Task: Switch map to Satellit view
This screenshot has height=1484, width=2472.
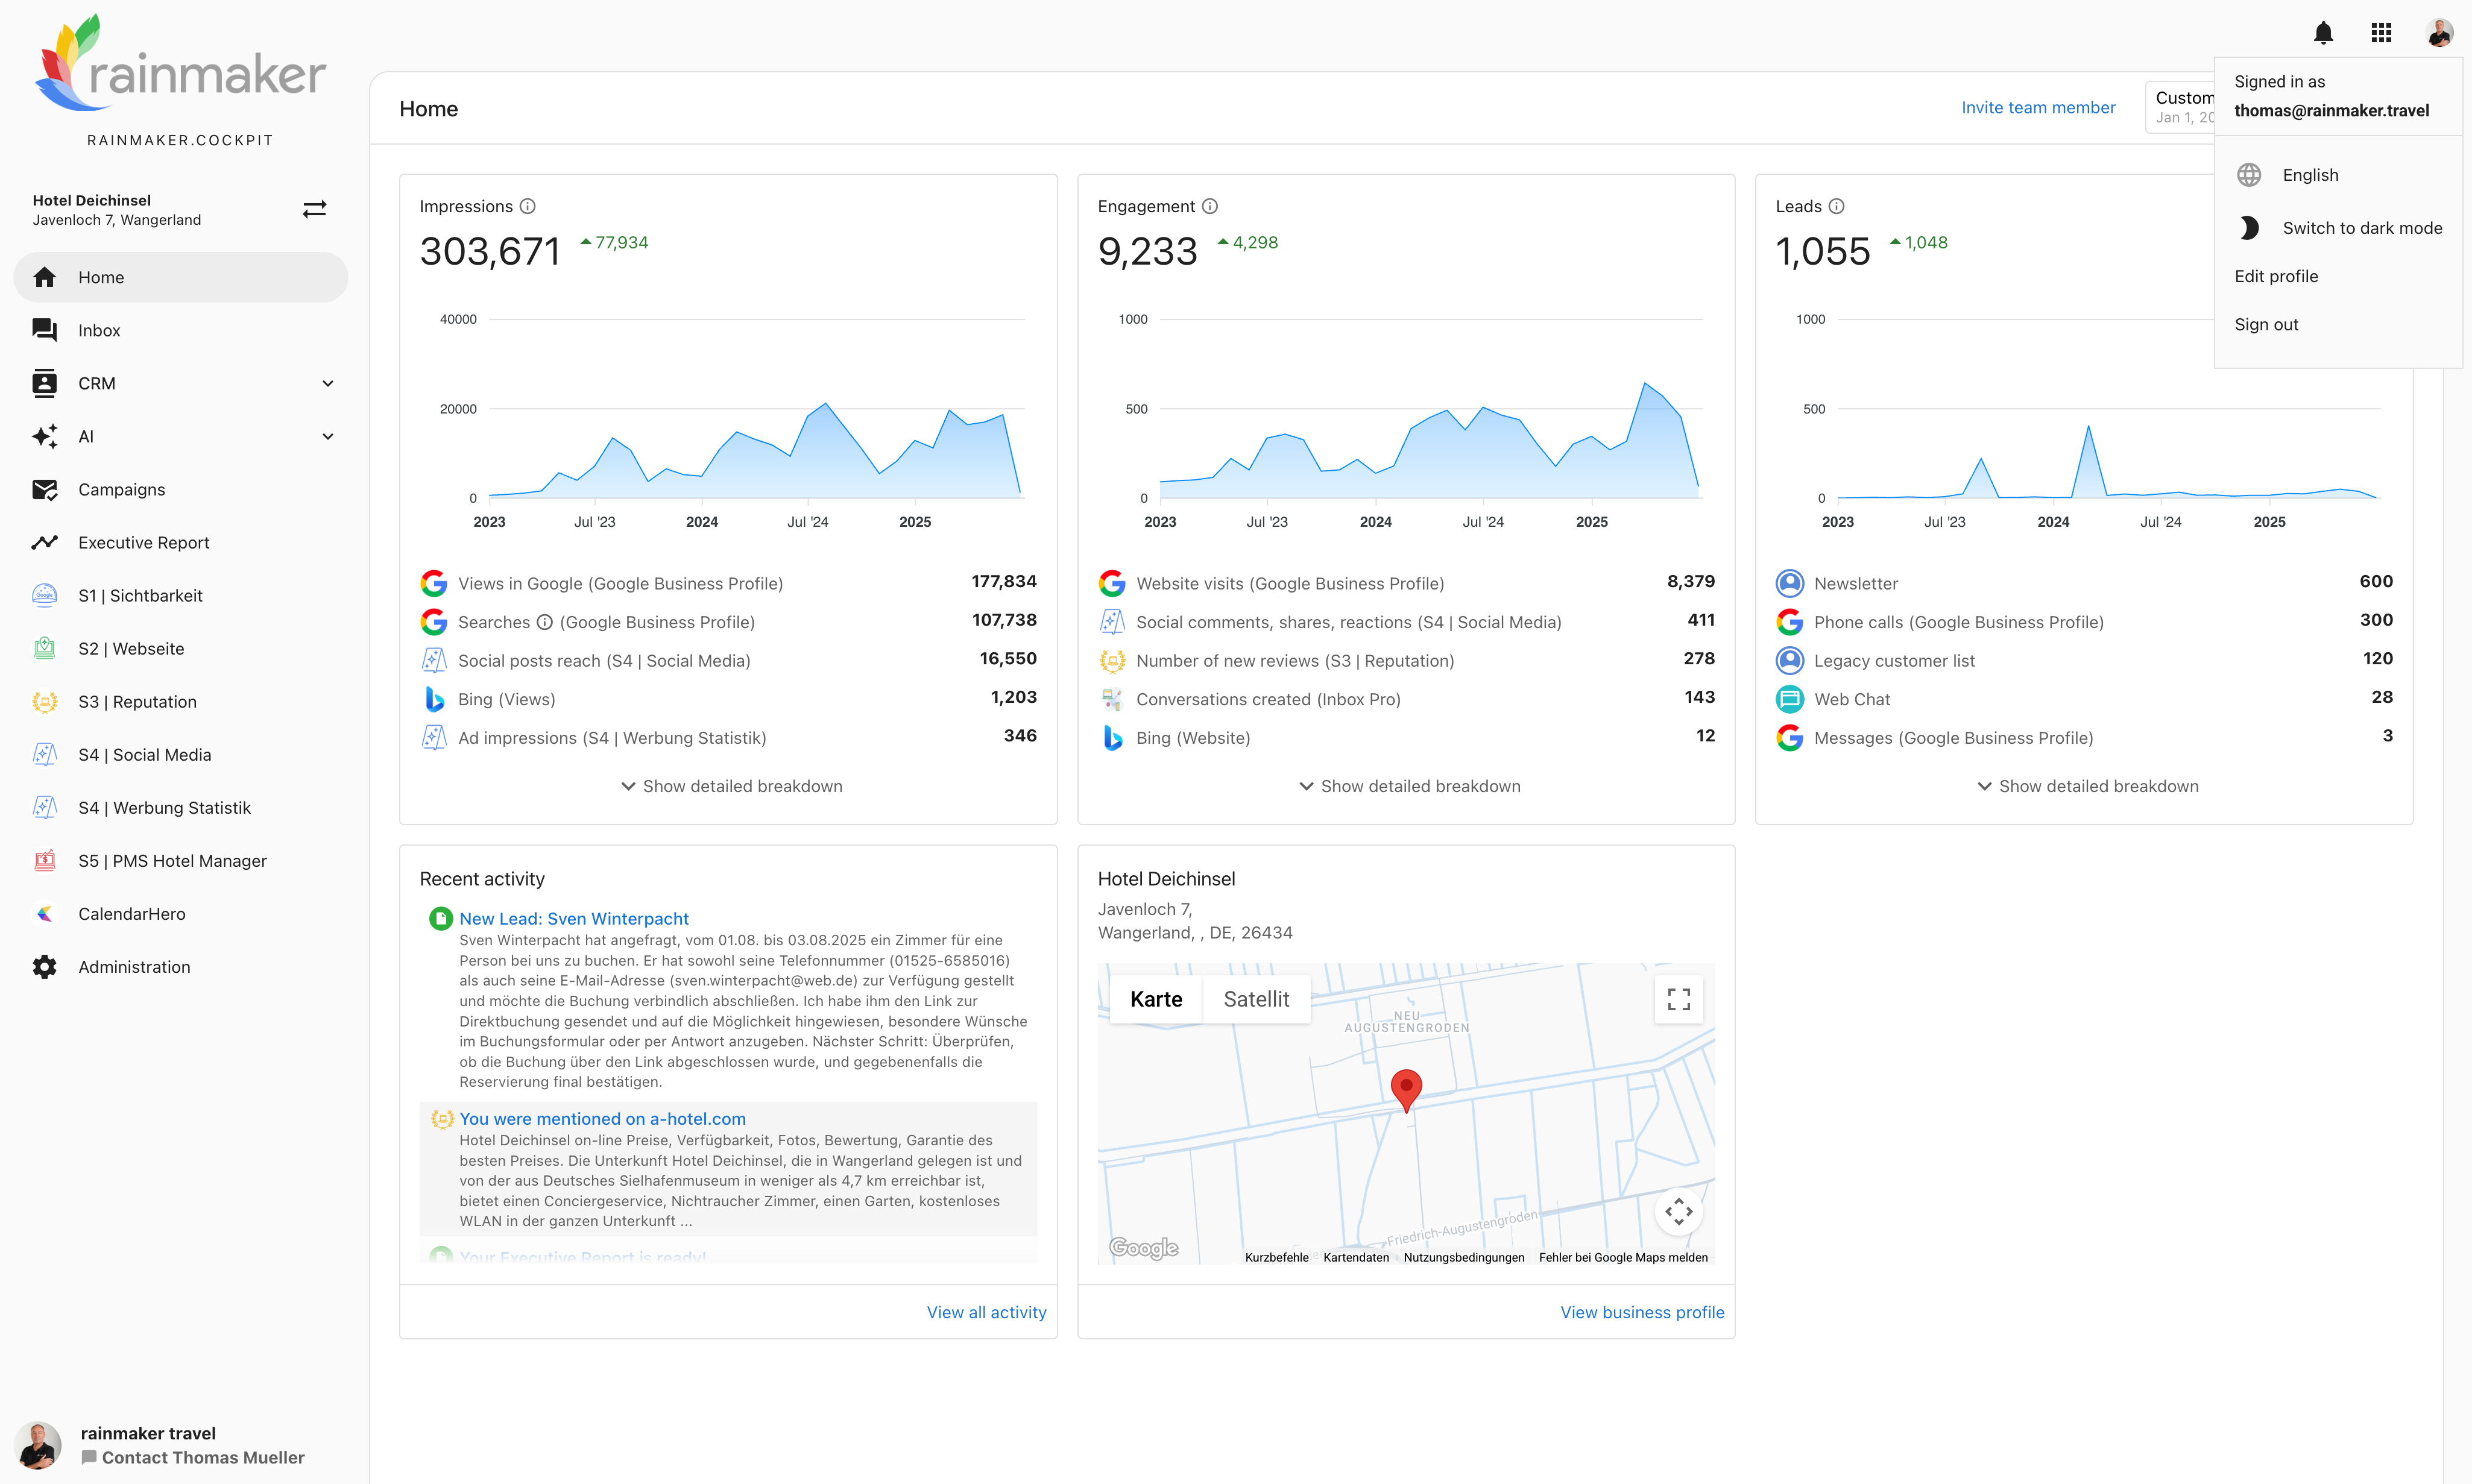Action: [1256, 999]
